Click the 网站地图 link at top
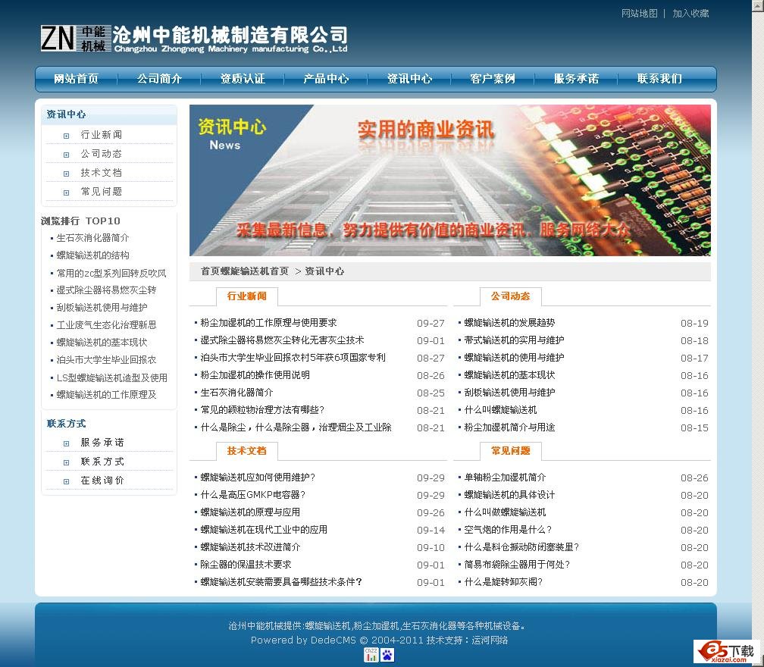The width and height of the screenshot is (764, 667). (639, 14)
